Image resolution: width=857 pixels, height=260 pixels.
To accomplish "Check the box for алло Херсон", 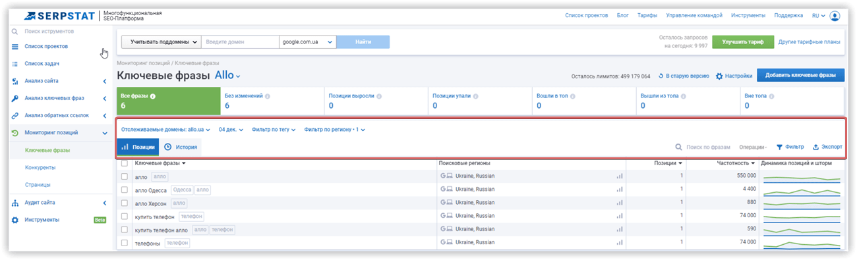I will [x=125, y=203].
